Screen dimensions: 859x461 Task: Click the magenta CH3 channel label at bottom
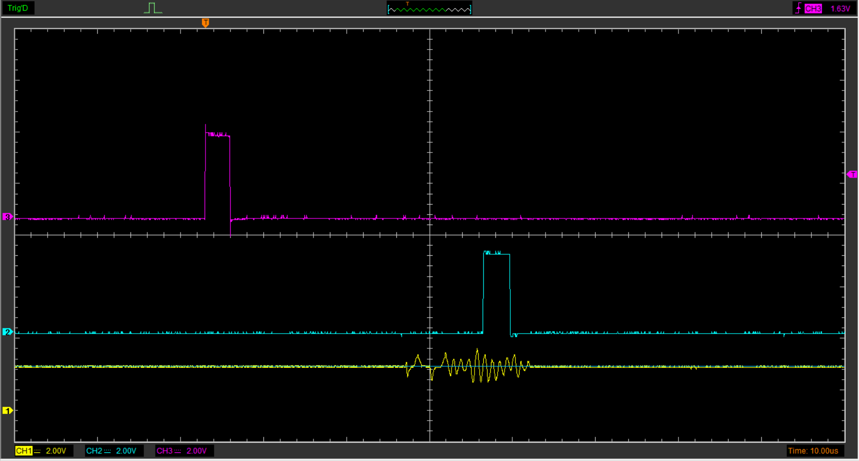tap(165, 451)
